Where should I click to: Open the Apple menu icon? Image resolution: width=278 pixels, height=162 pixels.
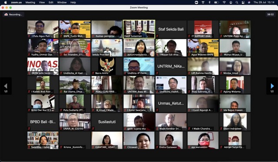(x=6, y=2)
